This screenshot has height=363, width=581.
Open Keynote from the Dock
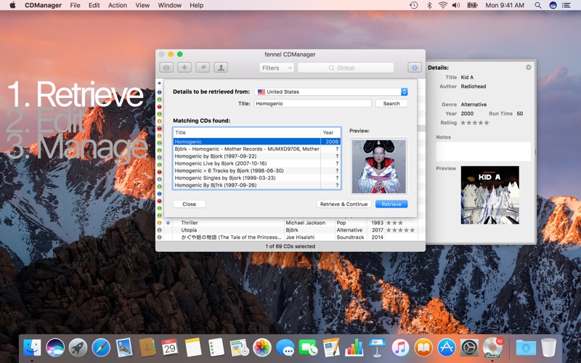(x=377, y=348)
